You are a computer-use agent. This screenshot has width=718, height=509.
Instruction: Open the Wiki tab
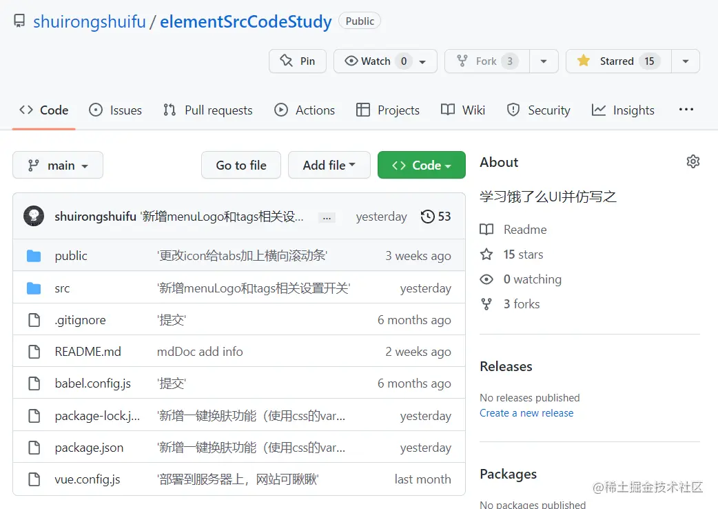pos(463,110)
